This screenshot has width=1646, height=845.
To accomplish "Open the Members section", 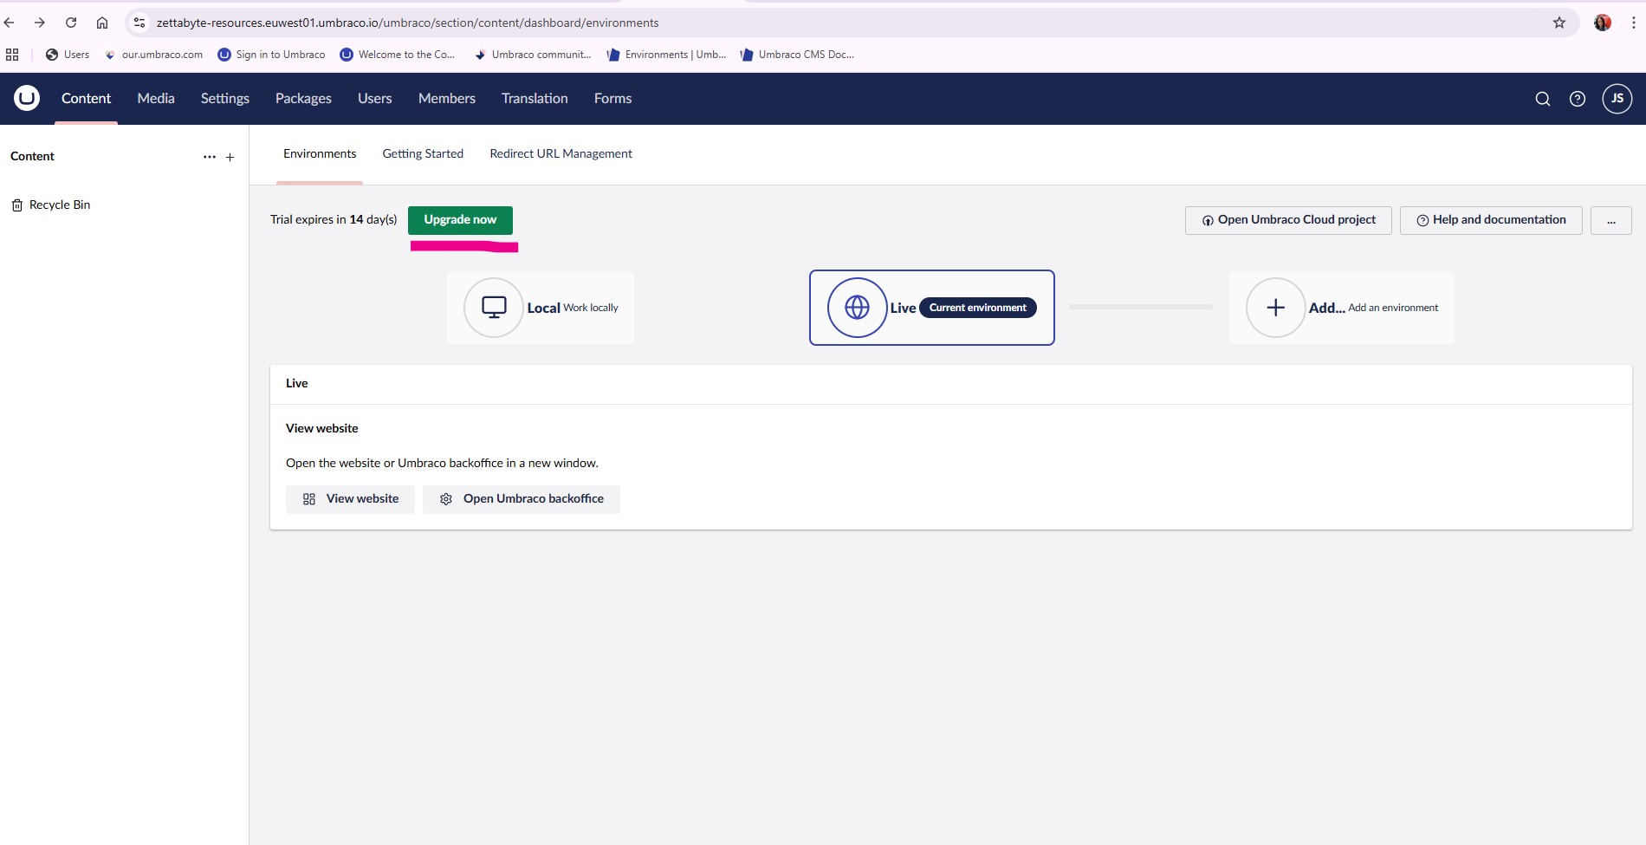I will click(x=447, y=99).
